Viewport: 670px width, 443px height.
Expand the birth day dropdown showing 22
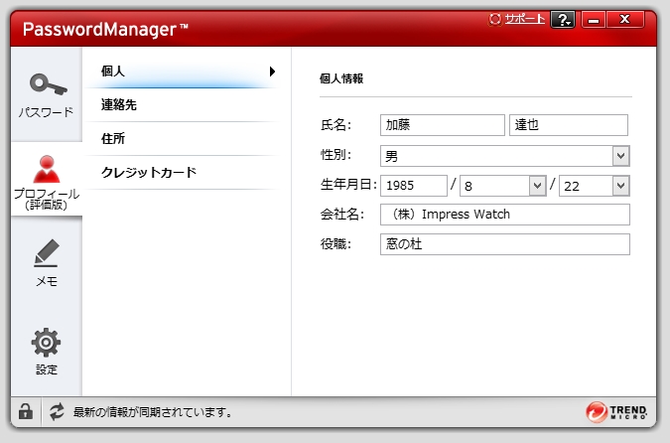(620, 186)
